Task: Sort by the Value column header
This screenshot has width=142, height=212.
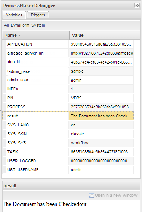Action: (x=103, y=35)
